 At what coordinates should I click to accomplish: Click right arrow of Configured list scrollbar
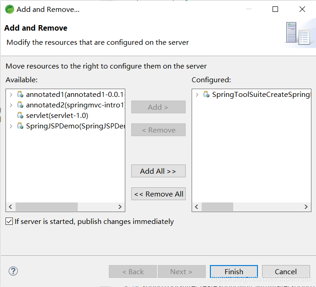(x=306, y=207)
